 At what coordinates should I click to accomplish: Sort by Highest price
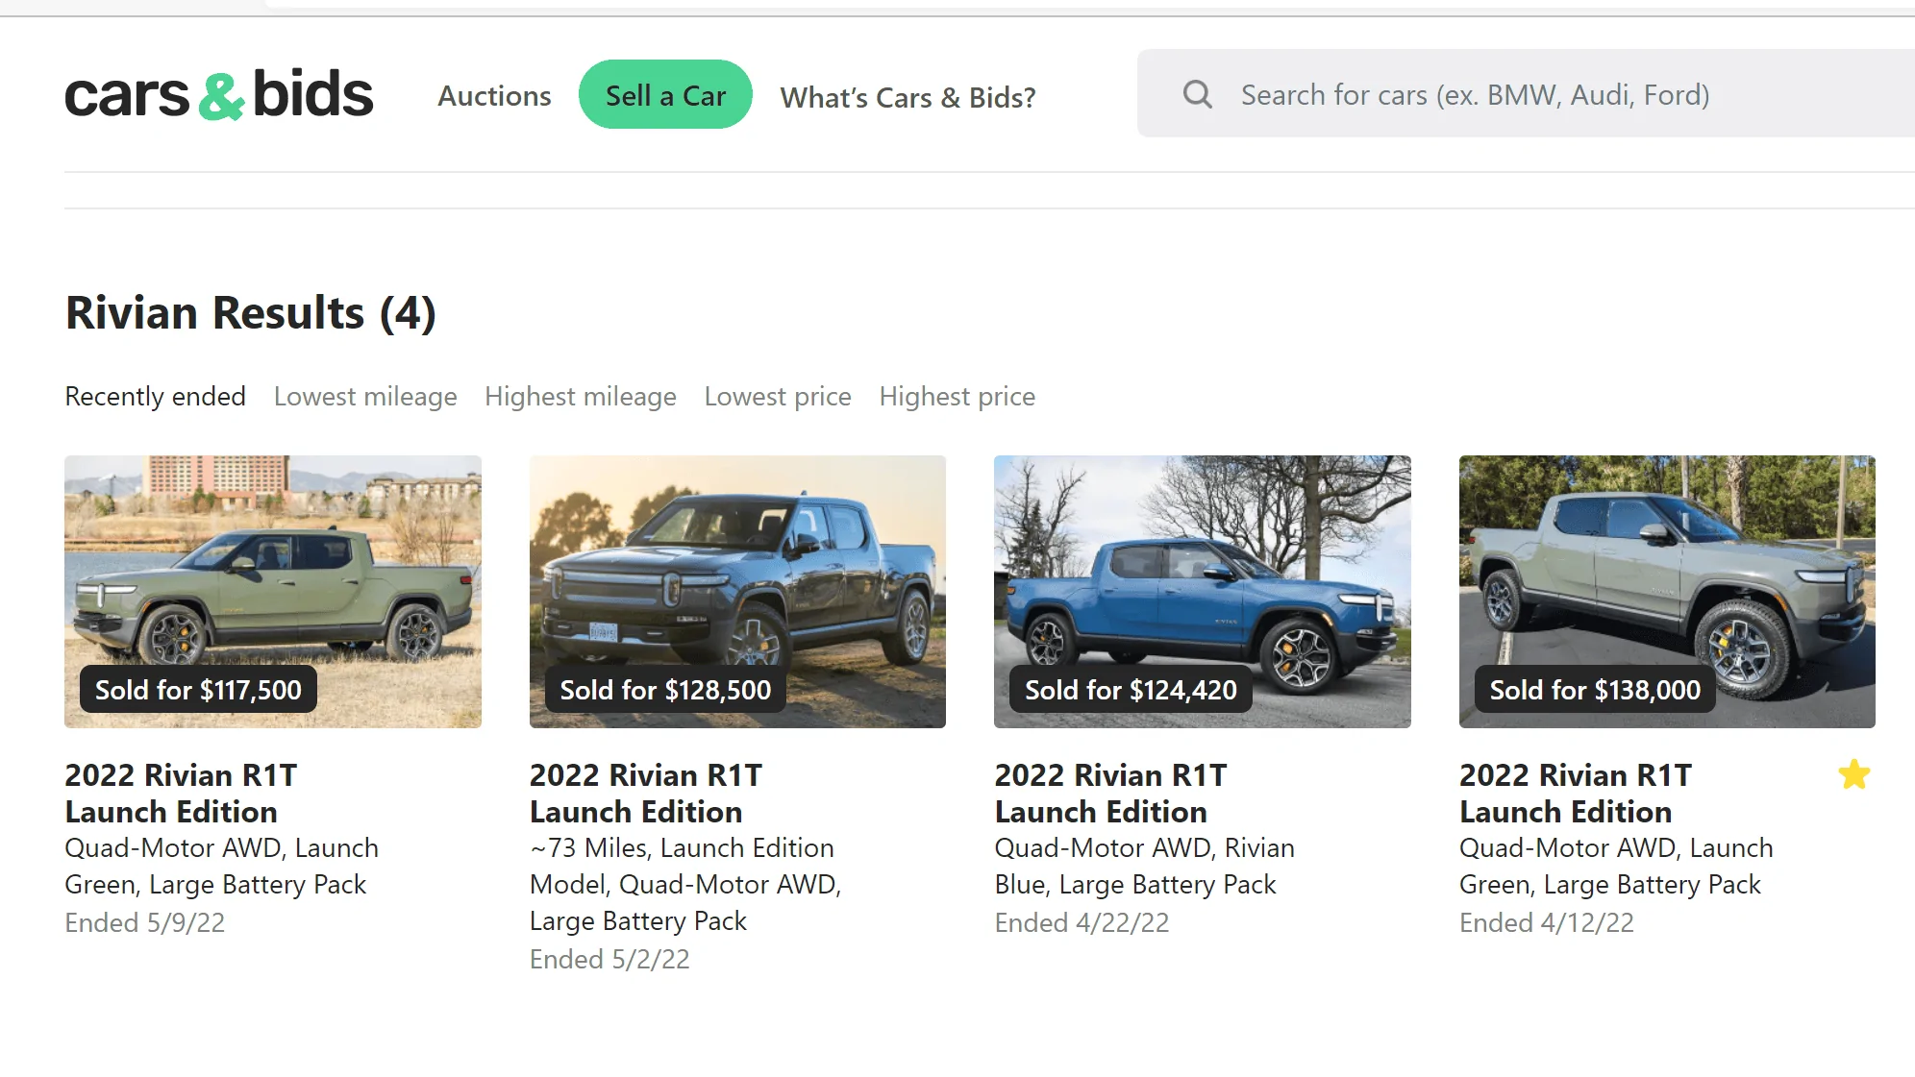tap(957, 396)
